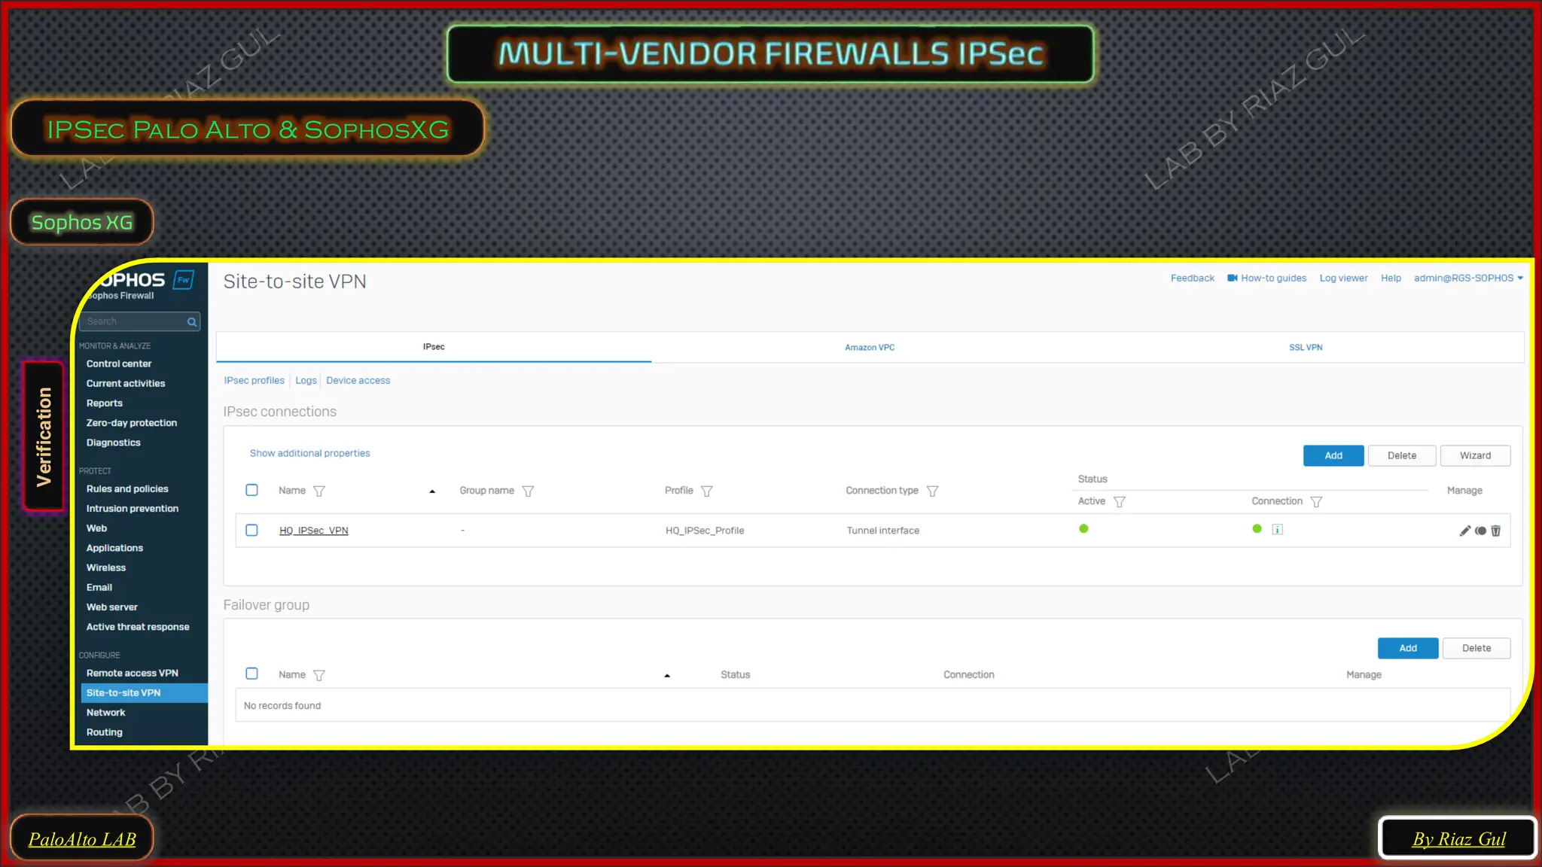Open the Log viewer
The image size is (1542, 867).
pos(1343,278)
